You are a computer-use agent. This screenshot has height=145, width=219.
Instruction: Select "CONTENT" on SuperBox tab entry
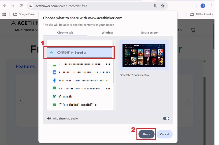click(x=79, y=53)
